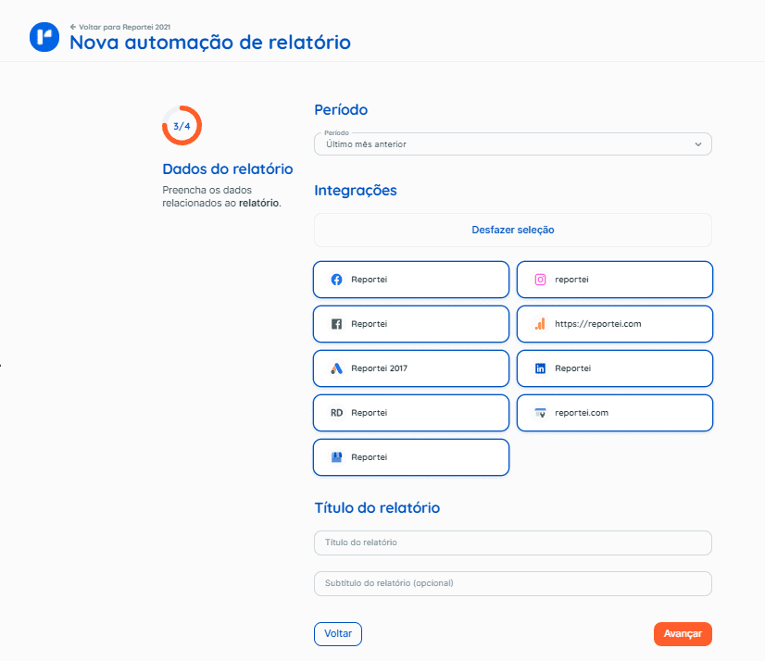Open the Voltar para Reportei 2021 link
765x661 pixels.
pos(120,27)
